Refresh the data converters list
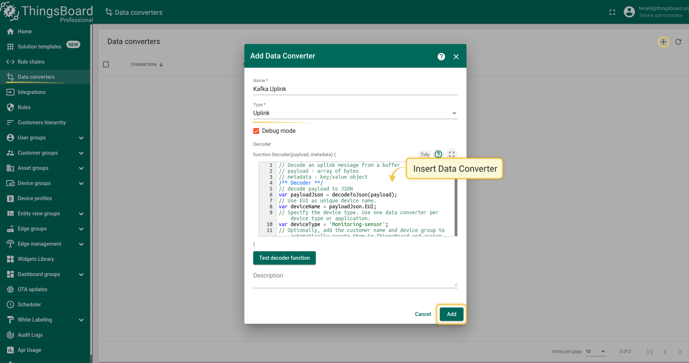689x363 pixels. 678,42
